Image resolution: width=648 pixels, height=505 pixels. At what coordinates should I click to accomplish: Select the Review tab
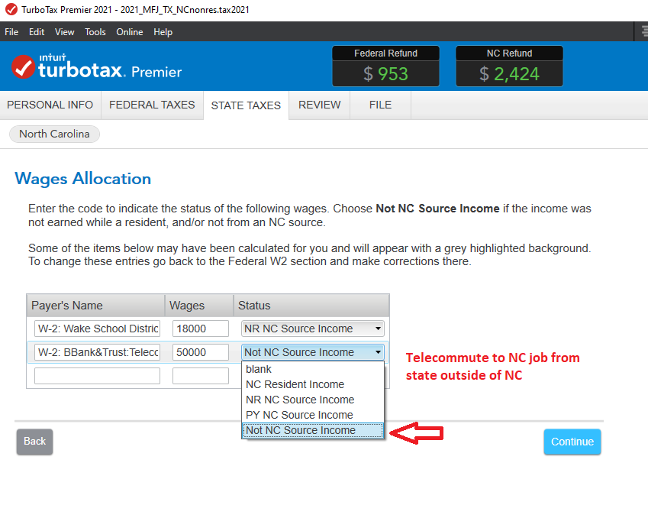pyautogui.click(x=319, y=105)
